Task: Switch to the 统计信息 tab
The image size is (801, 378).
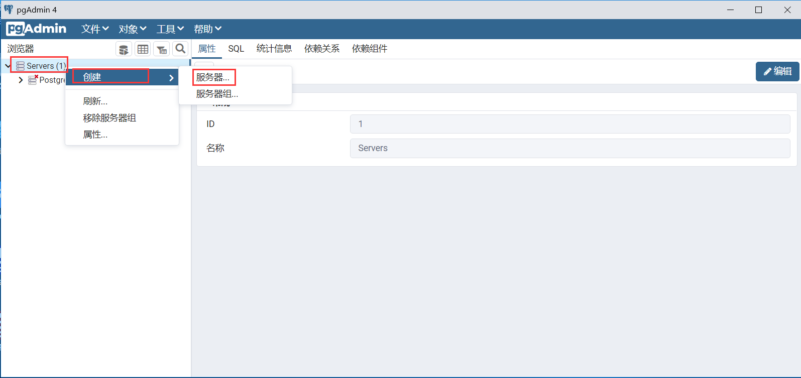Action: (x=274, y=49)
